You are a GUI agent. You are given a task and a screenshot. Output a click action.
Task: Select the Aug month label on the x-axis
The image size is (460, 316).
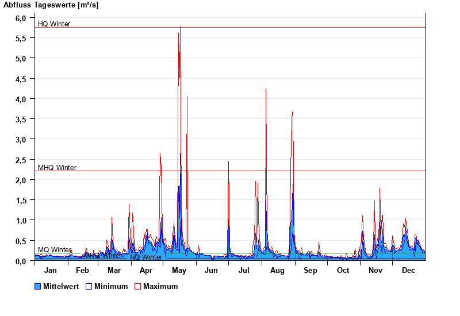tap(278, 271)
